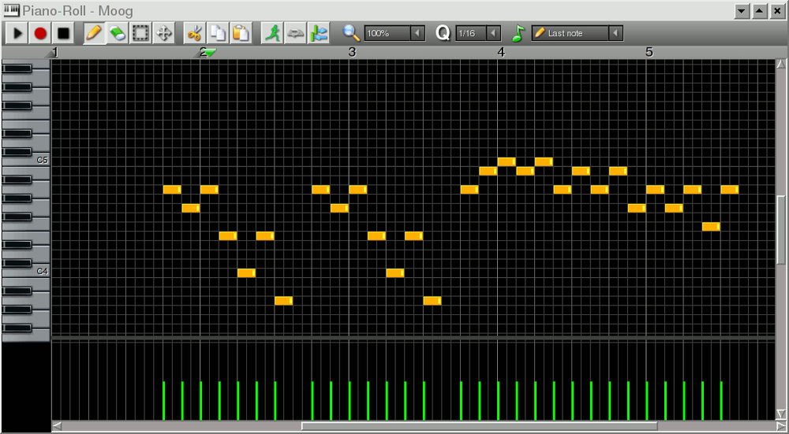Screen dimensions: 789x434
Task: Click the green playhead marker at bar 2
Action: click(x=211, y=52)
